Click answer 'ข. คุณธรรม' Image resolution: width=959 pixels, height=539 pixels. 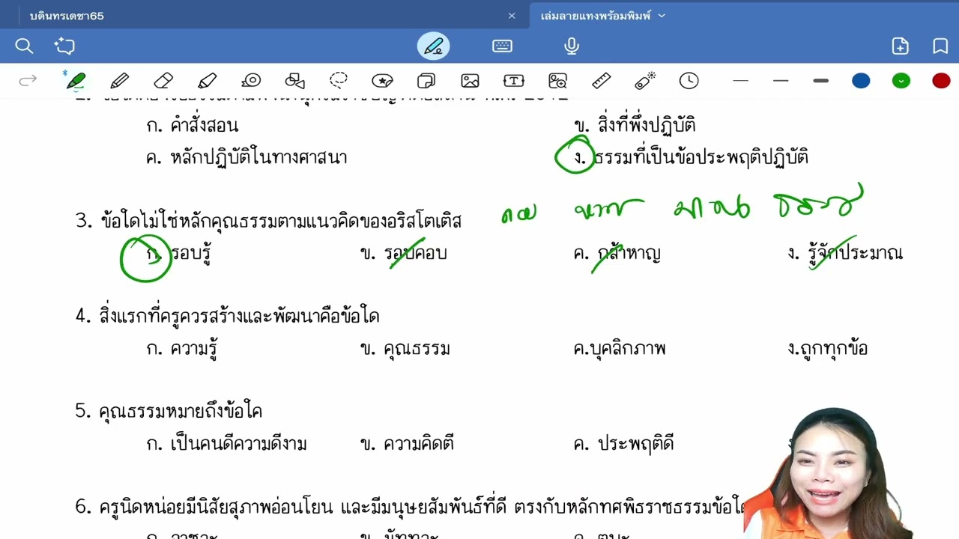point(405,349)
